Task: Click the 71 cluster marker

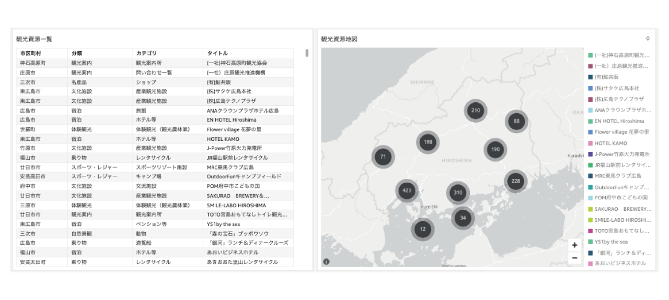Action: pyautogui.click(x=383, y=157)
